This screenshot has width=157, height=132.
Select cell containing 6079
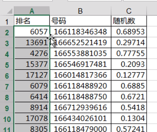click(x=32, y=86)
